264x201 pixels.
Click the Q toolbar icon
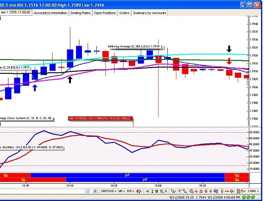pos(166,191)
